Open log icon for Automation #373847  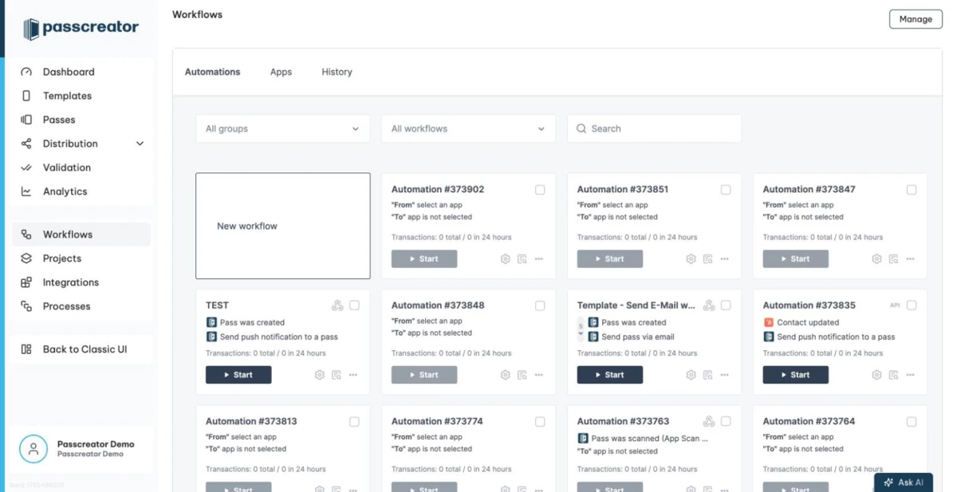point(893,259)
